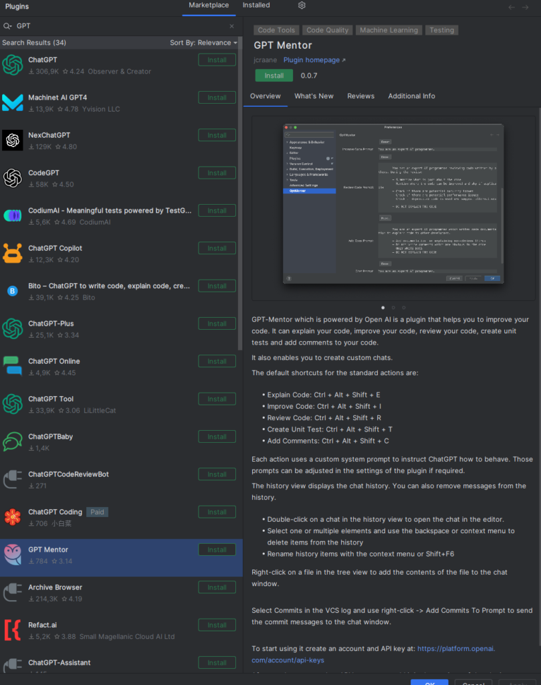Click the ChatGPT Copilot robot icon
541x685 pixels.
click(12, 253)
